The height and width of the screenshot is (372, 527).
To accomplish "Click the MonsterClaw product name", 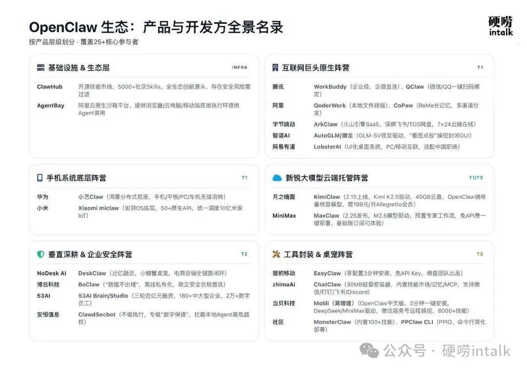I will click(332, 322).
